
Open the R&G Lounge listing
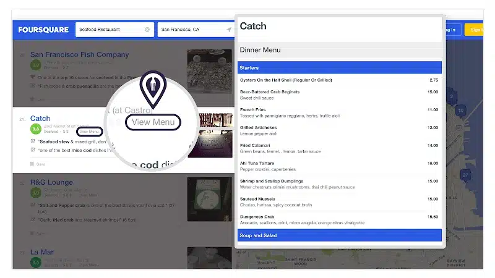coord(51,182)
